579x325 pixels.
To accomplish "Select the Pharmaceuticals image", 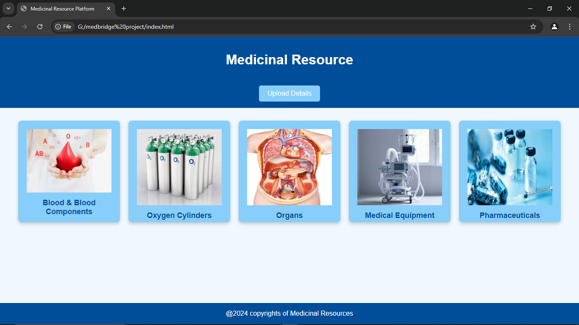I will [x=510, y=167].
